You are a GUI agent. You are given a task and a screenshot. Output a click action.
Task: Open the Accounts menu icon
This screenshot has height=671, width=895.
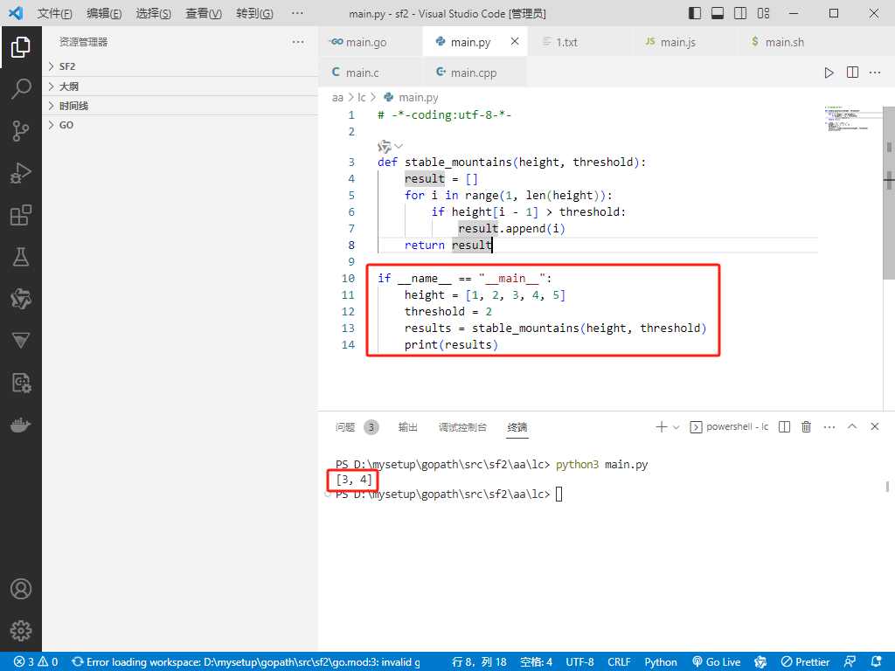(x=21, y=589)
